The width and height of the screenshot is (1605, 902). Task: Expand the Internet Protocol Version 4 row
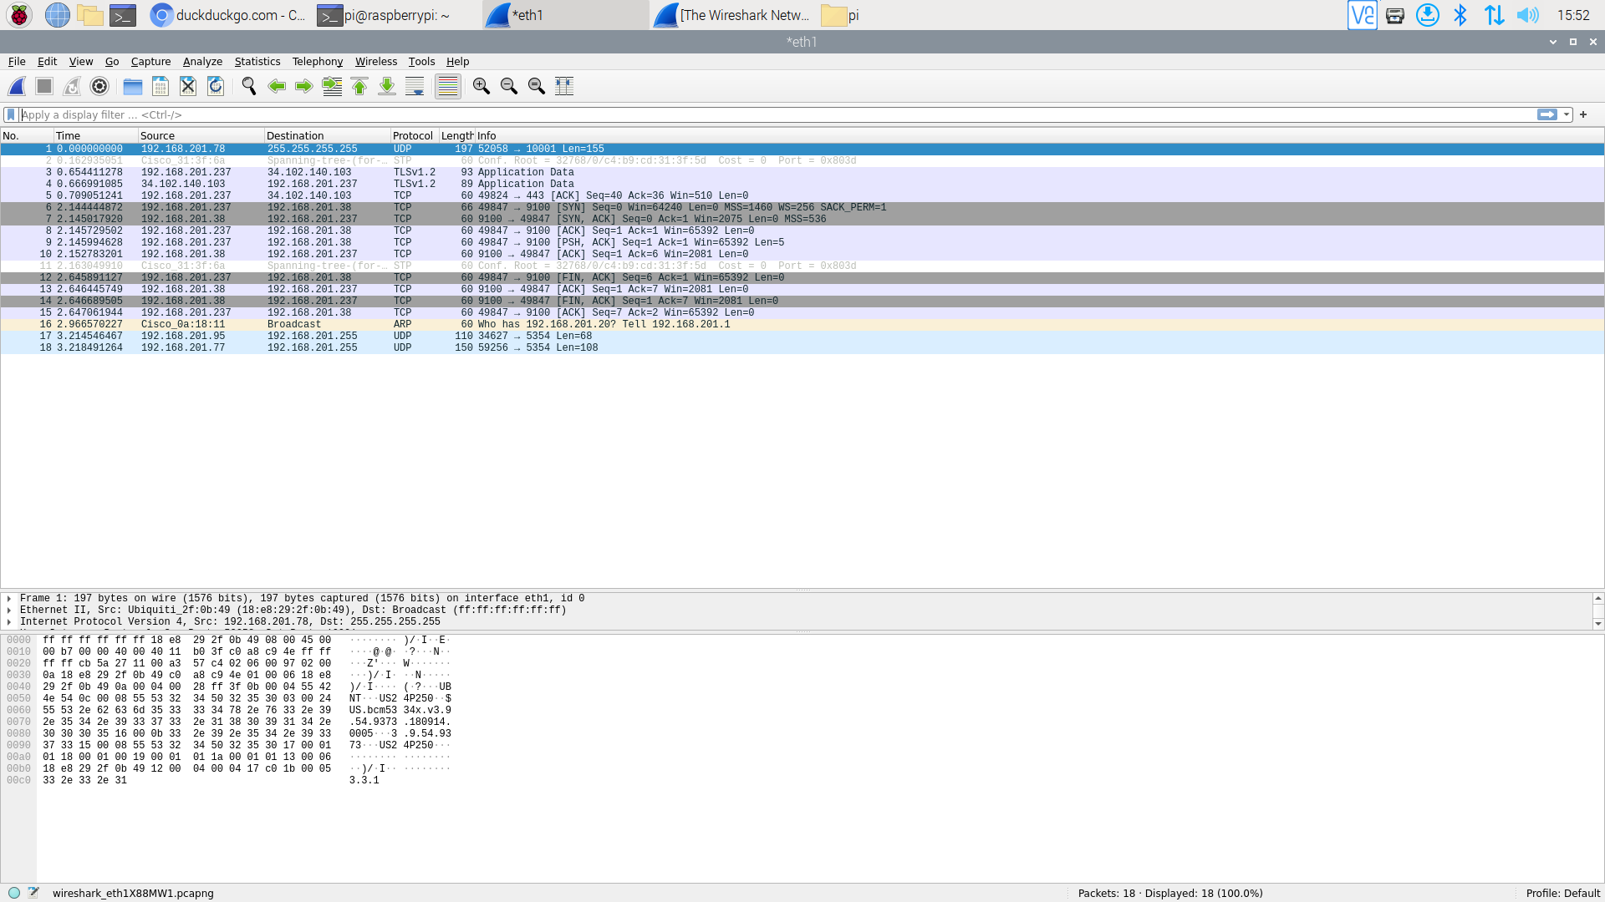click(9, 621)
